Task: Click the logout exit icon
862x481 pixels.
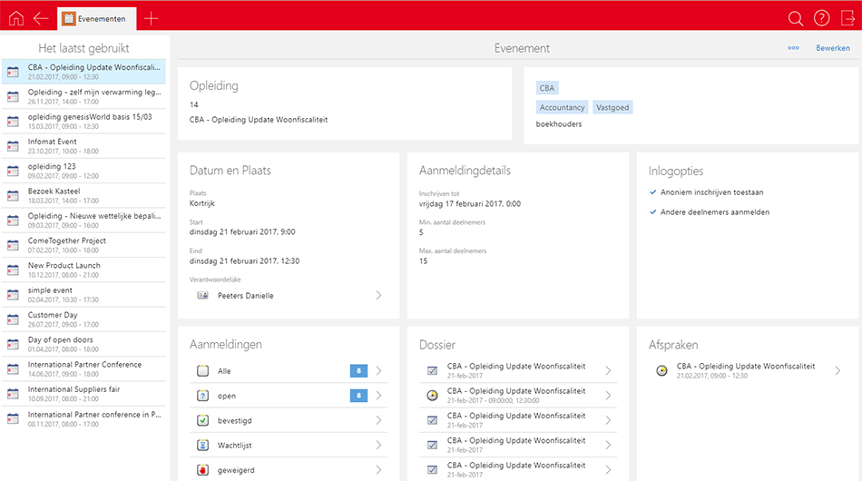Action: point(847,18)
